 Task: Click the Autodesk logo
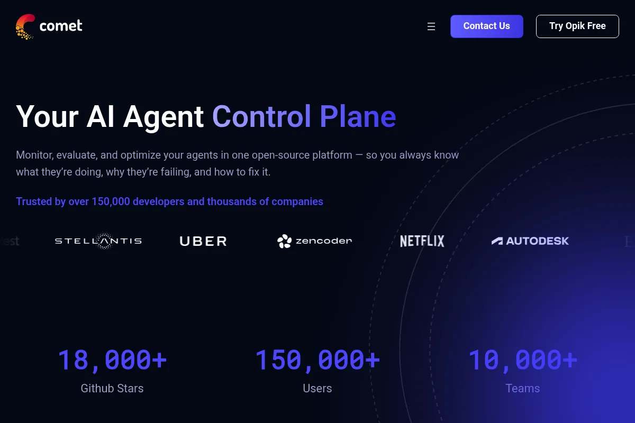click(530, 241)
